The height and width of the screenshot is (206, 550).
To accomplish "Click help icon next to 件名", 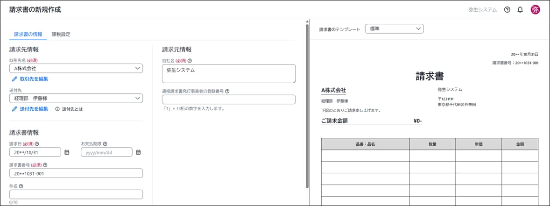I will point(21,186).
